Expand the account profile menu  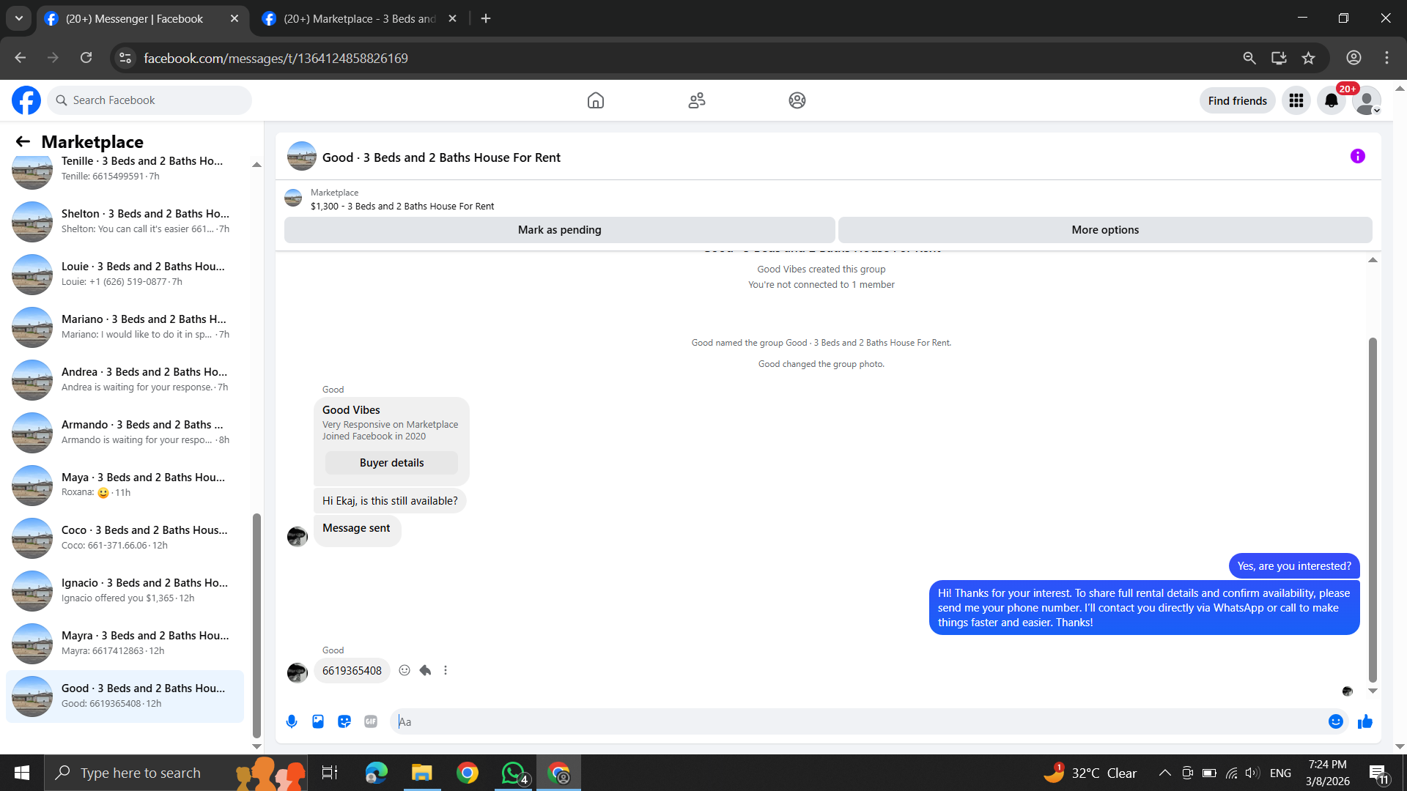click(1366, 100)
